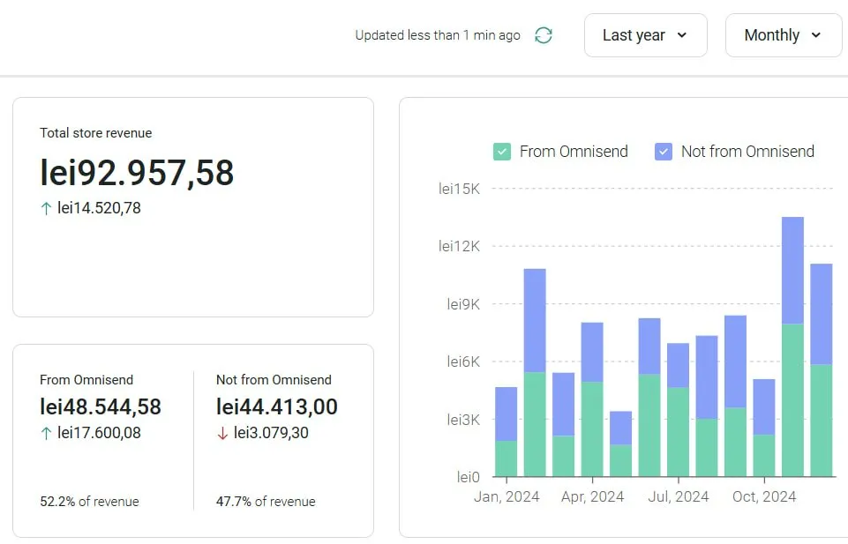The image size is (848, 544).
Task: Expand the Monthly interval dropdown
Action: 783,35
